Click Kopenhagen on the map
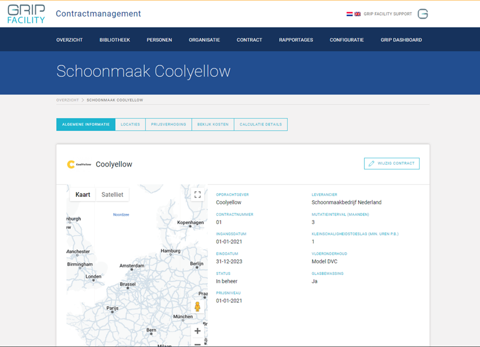The height and width of the screenshot is (347, 480). (190, 223)
